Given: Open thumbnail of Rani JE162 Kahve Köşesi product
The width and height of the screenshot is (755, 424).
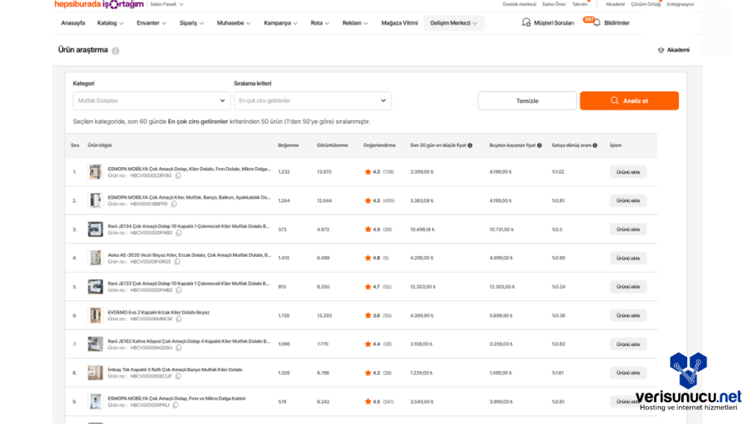Looking at the screenshot, I should click(95, 344).
